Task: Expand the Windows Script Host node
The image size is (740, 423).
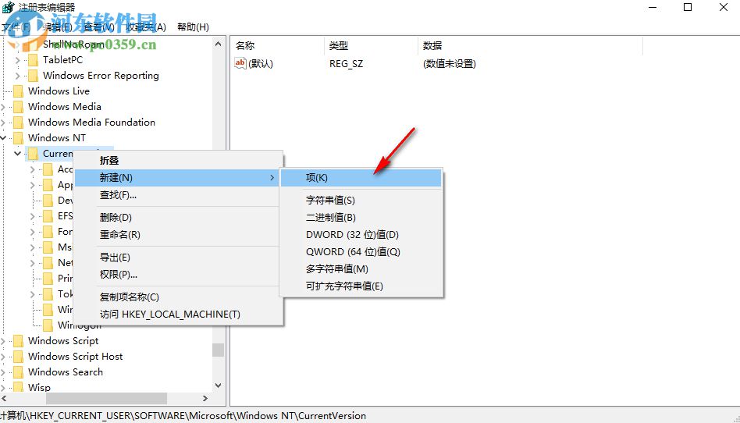Action: (3, 357)
